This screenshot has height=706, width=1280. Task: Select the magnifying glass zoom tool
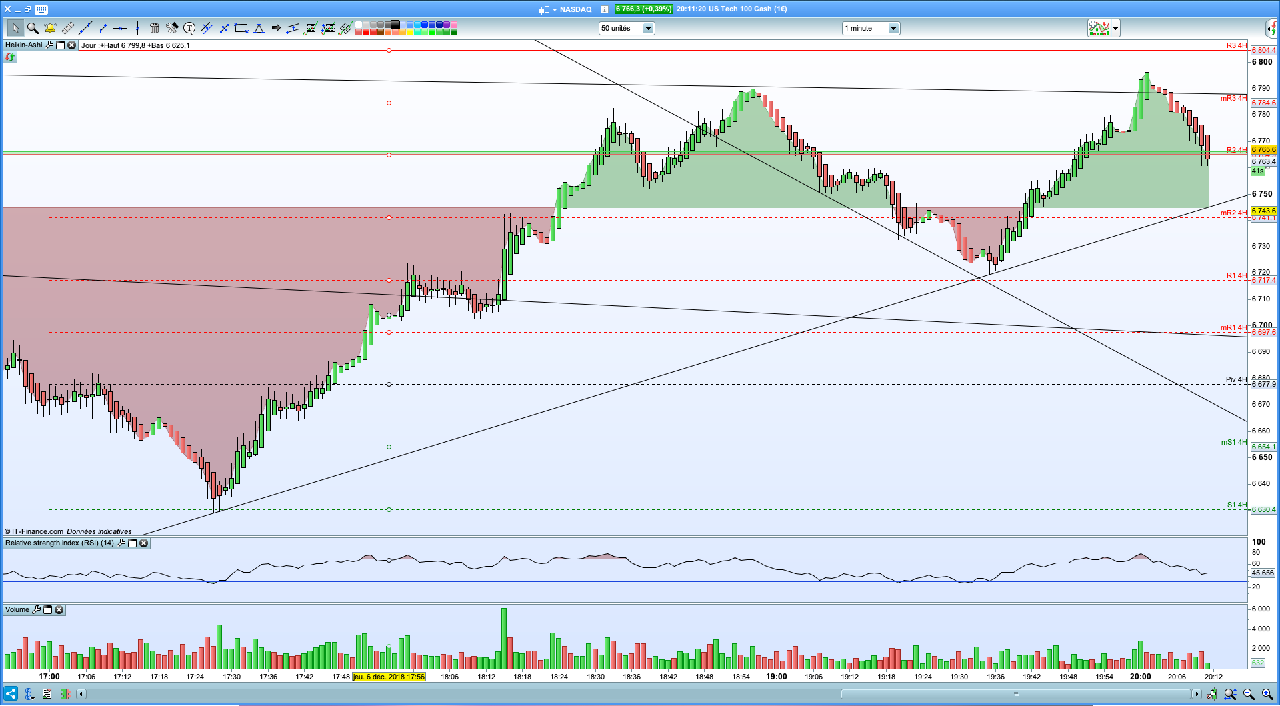click(33, 28)
